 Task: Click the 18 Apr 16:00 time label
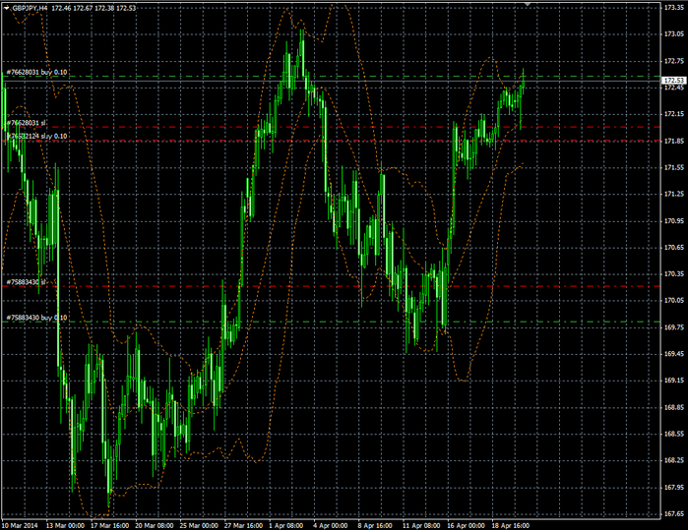pos(511,525)
